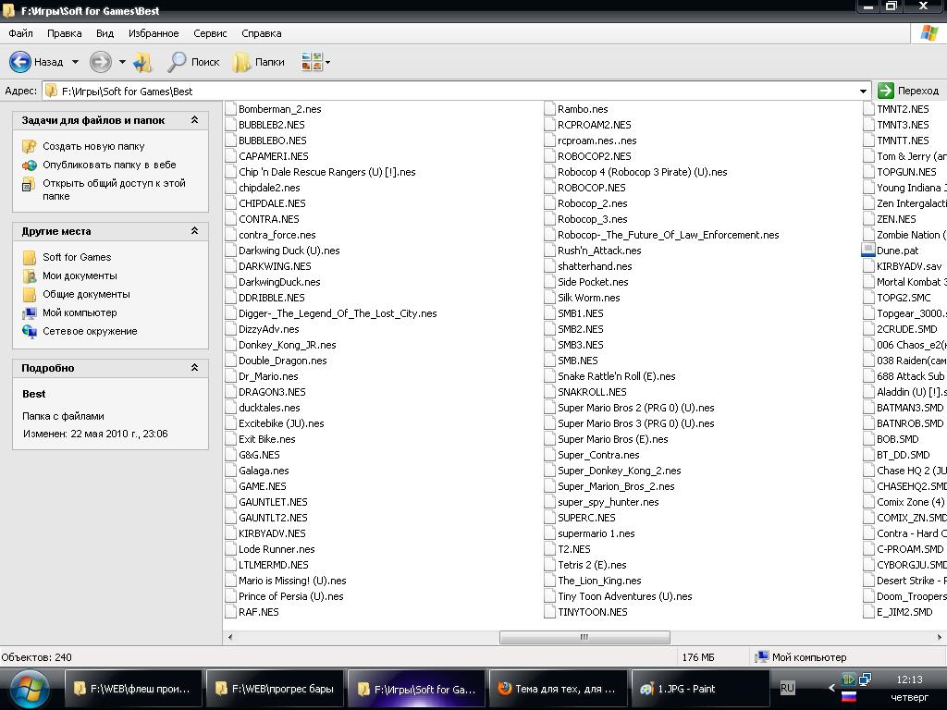The height and width of the screenshot is (710, 947).
Task: Open the Вид menu
Action: 105,33
